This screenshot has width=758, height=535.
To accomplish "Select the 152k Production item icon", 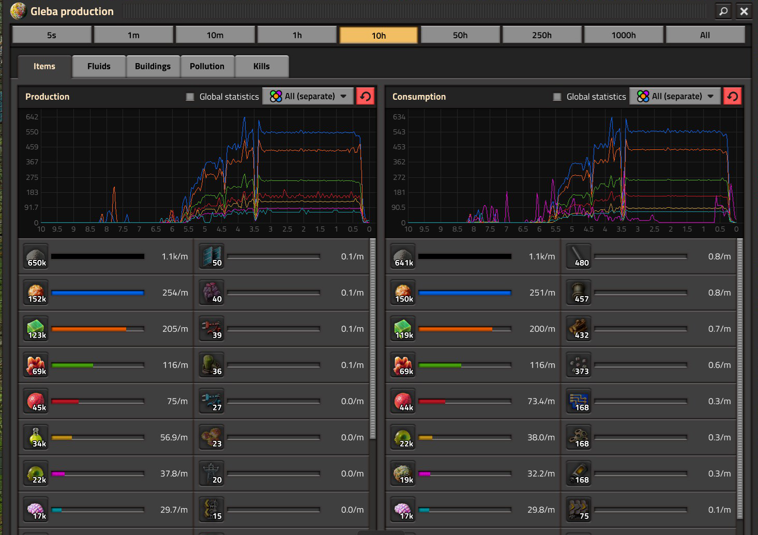I will (x=36, y=293).
